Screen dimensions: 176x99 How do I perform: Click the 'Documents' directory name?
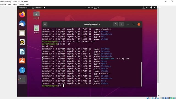tap(106, 54)
